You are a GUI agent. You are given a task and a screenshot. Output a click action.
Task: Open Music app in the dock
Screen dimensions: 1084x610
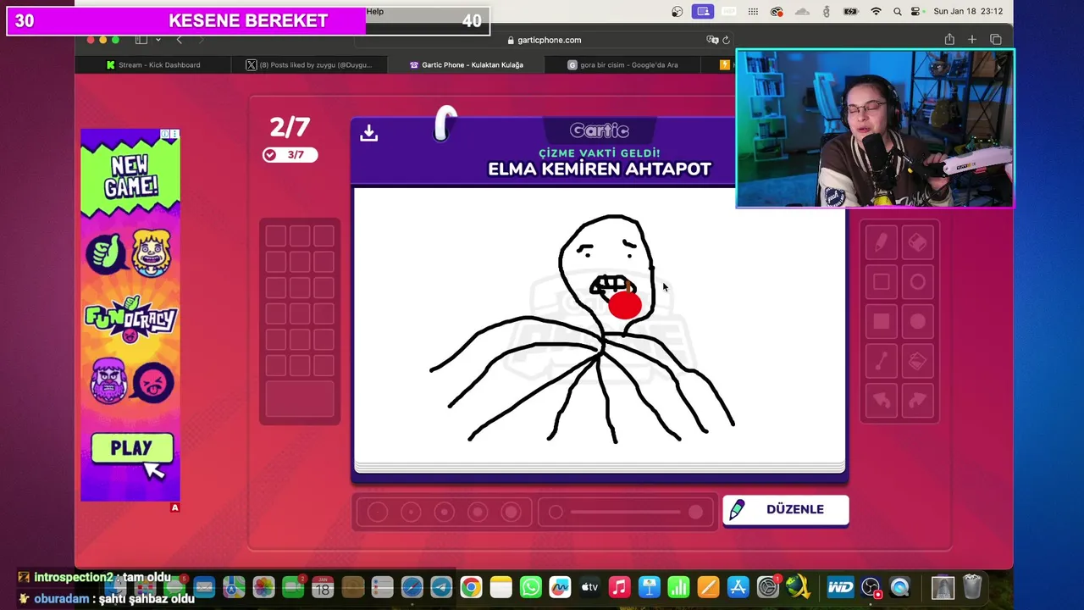point(620,586)
